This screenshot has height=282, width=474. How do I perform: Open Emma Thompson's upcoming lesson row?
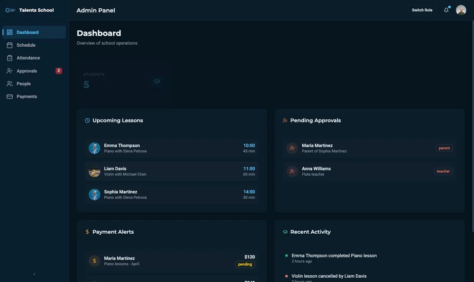point(172,148)
